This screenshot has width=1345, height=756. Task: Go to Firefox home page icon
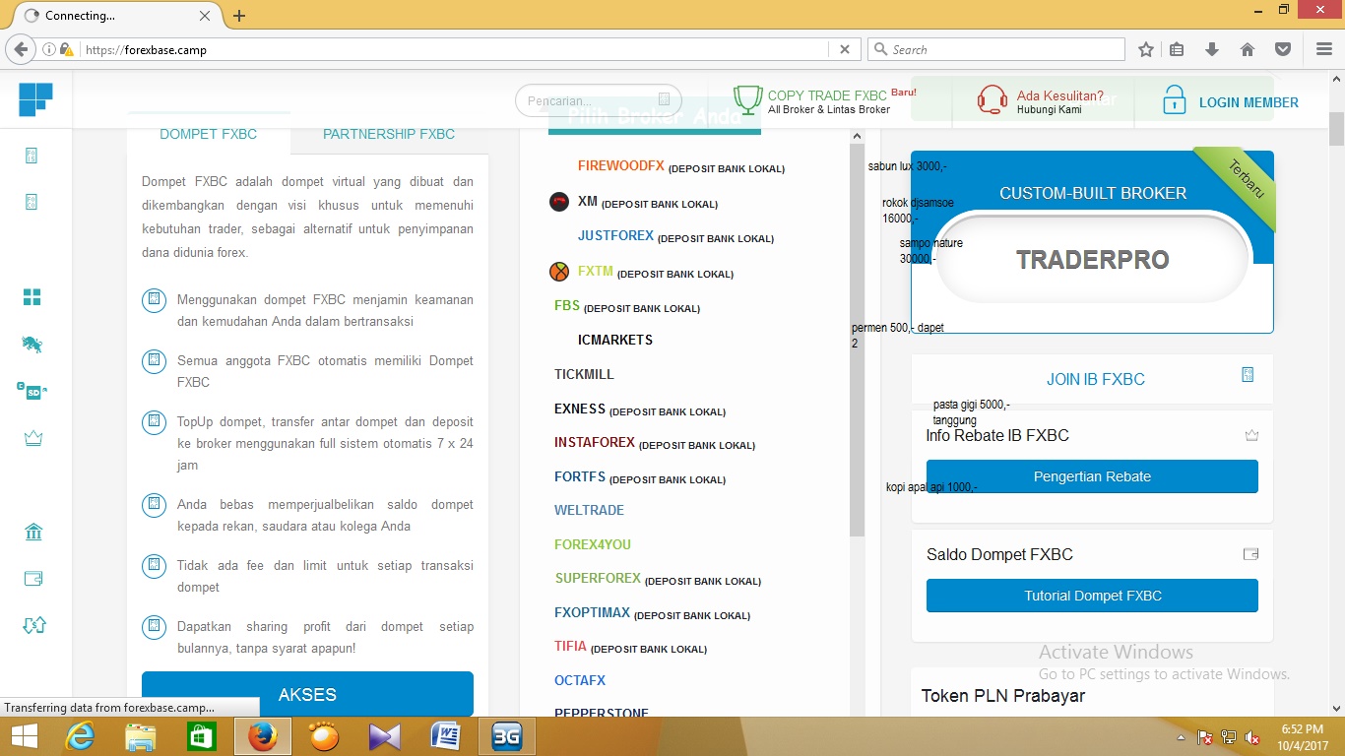(1247, 49)
